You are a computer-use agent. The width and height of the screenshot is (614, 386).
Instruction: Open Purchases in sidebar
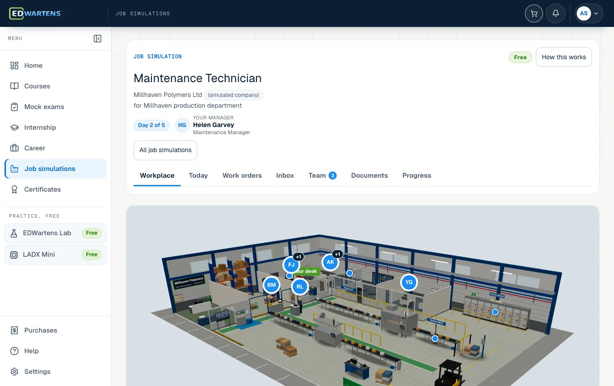[56, 330]
